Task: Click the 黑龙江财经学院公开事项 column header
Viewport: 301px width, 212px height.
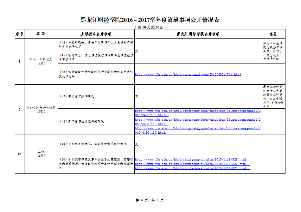Action: tap(198, 34)
